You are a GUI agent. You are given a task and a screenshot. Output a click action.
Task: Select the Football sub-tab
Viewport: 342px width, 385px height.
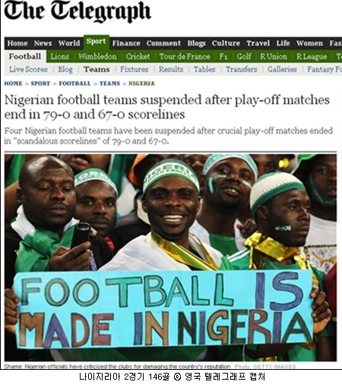coord(25,56)
